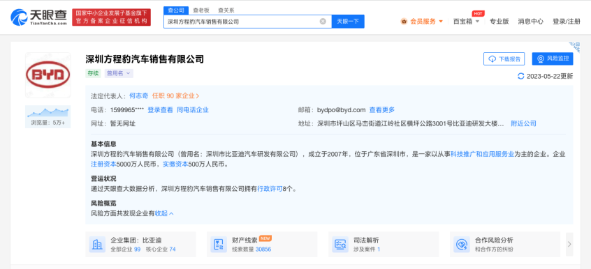The height and width of the screenshot is (269, 591).
Task: Switch to the 查关系 tab
Action: click(x=226, y=10)
